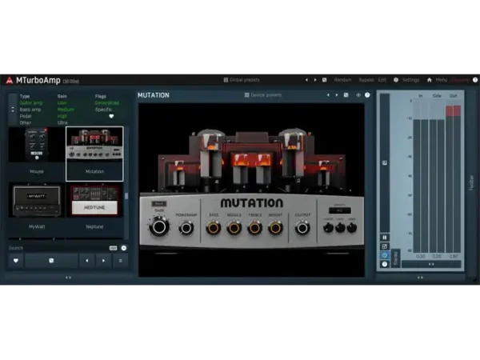Select the Mouse pedal thumbnail
This screenshot has width=480, height=360.
37,154
